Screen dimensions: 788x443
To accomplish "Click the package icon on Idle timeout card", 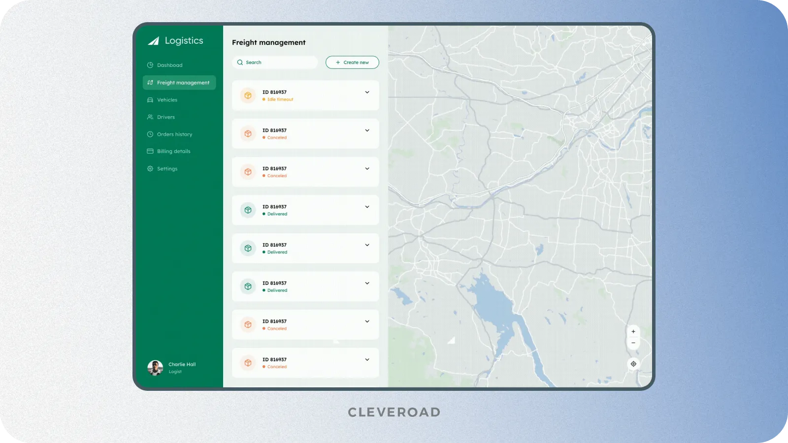I will (x=248, y=95).
